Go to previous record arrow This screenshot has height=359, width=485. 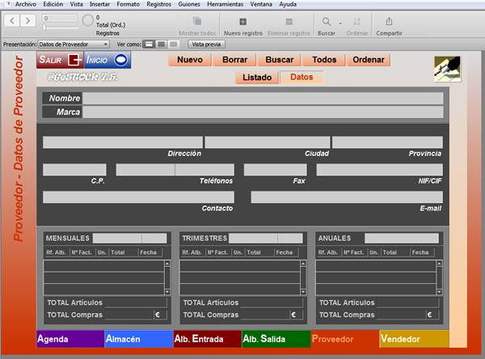point(12,21)
